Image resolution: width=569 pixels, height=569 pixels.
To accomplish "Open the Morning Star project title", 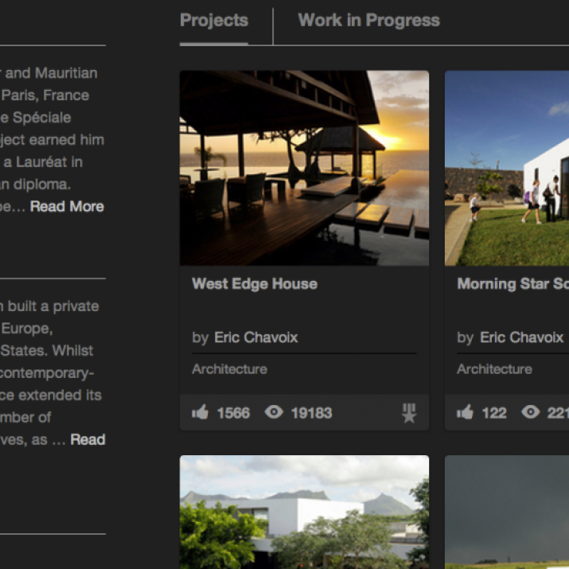I will pyautogui.click(x=512, y=284).
